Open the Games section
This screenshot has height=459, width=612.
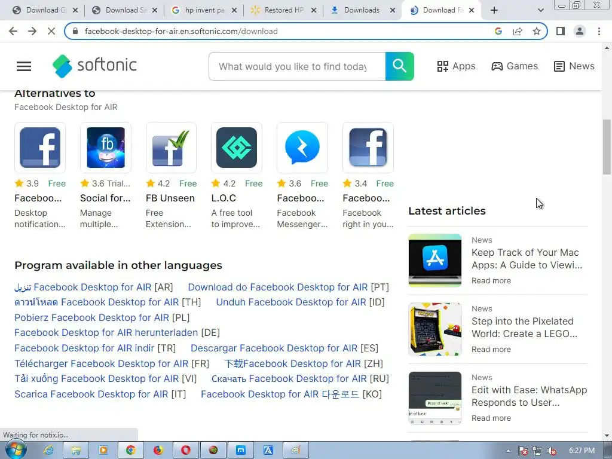tap(515, 66)
